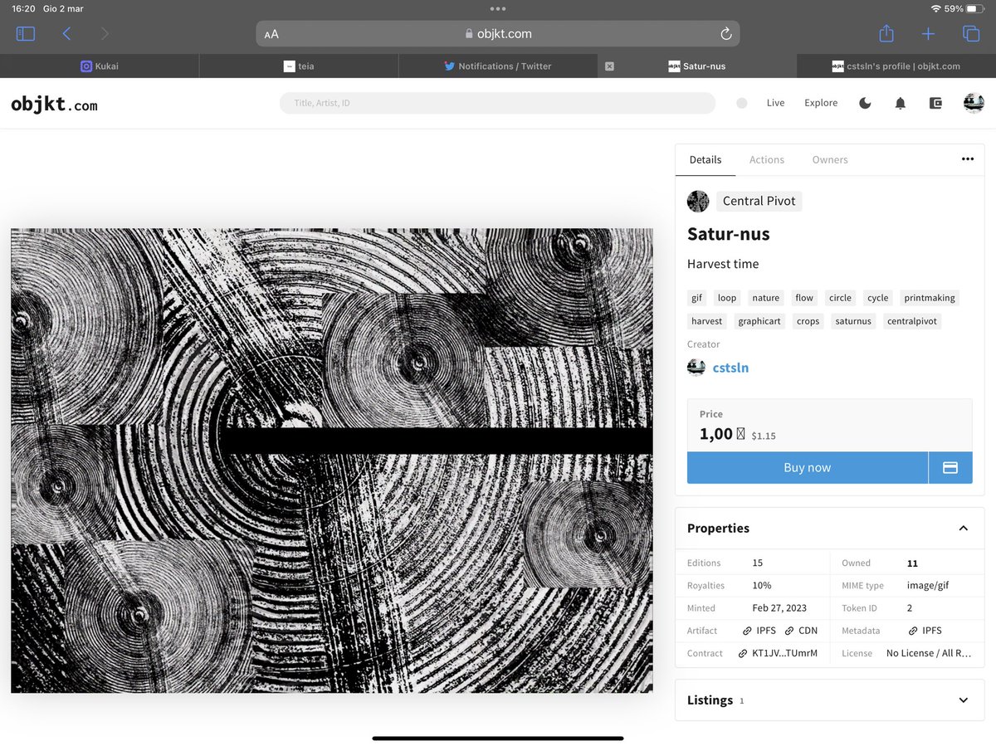The image size is (996, 746).
Task: Open the Metadata IPFS link
Action: coord(925,631)
